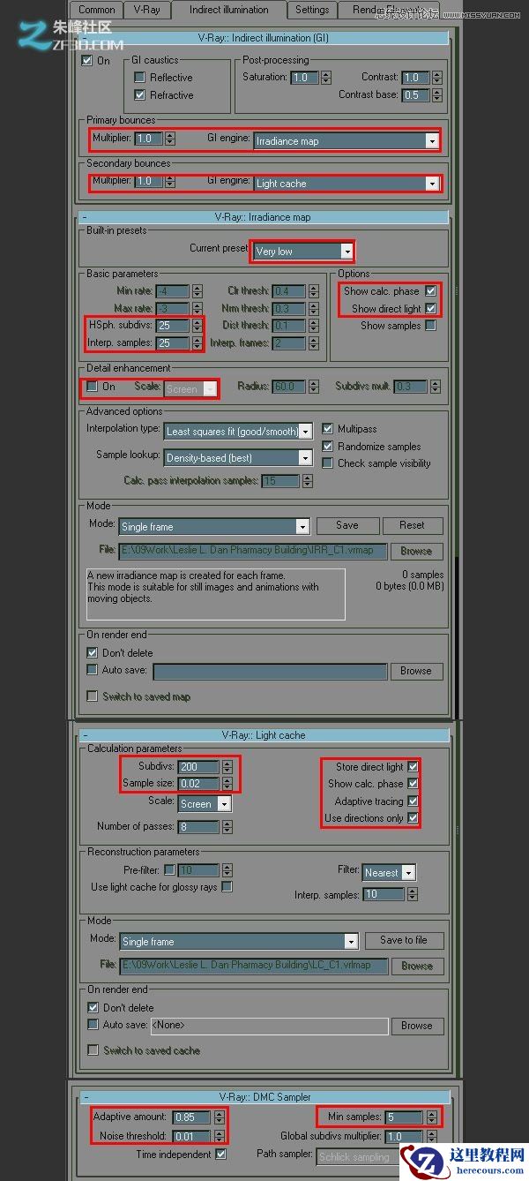The width and height of the screenshot is (529, 1181).
Task: Adjust the Number of passes spinner
Action: tap(226, 827)
